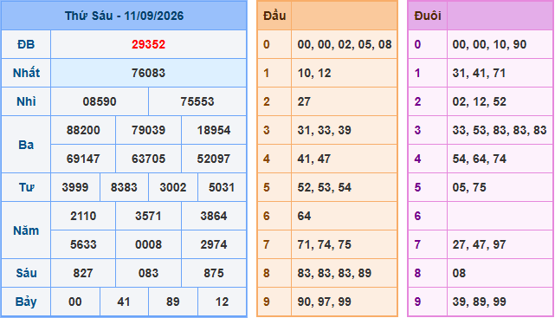The width and height of the screenshot is (555, 318).
Task: Select Đầu row 5 values '52, 53, 54'
Action: [x=324, y=187]
